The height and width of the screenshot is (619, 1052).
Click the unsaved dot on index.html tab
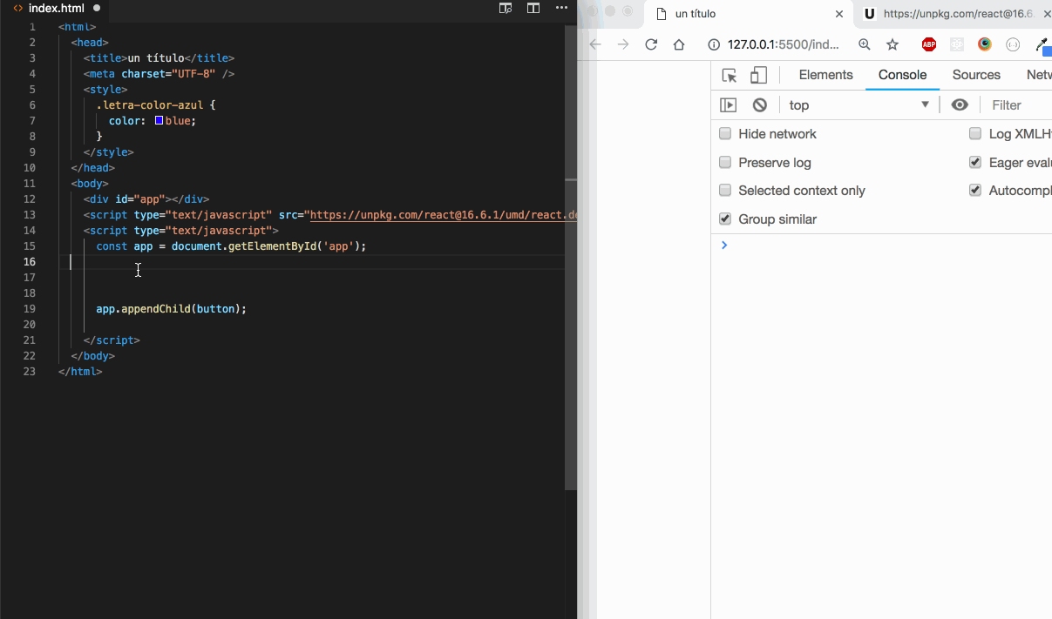(x=97, y=8)
